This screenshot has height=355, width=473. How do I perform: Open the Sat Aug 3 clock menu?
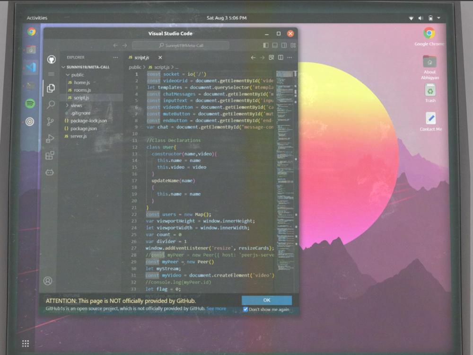pyautogui.click(x=227, y=18)
